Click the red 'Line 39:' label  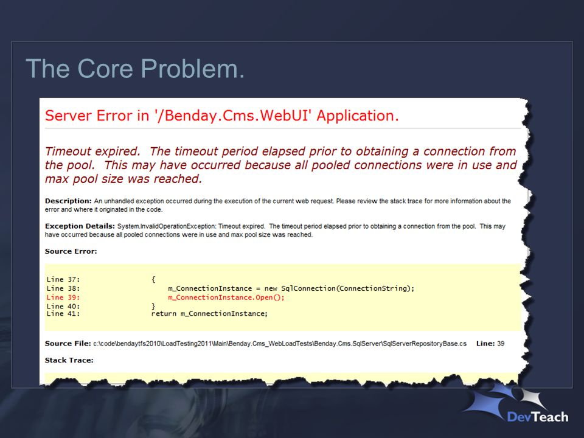(x=63, y=297)
